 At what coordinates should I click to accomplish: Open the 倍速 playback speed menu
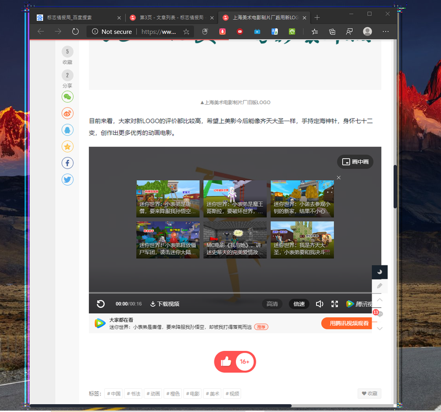pos(299,304)
